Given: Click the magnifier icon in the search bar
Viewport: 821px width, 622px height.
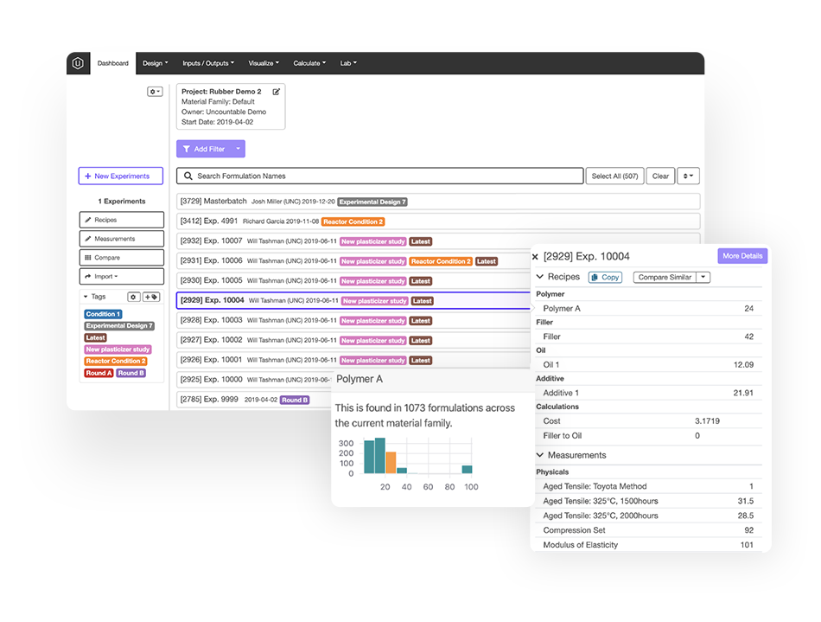Looking at the screenshot, I should (x=188, y=176).
